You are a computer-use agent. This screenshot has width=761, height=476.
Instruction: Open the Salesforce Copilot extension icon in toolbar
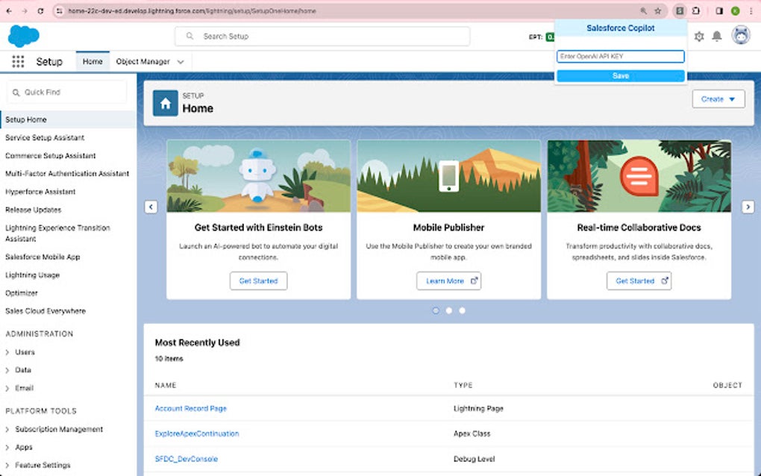[x=679, y=11]
